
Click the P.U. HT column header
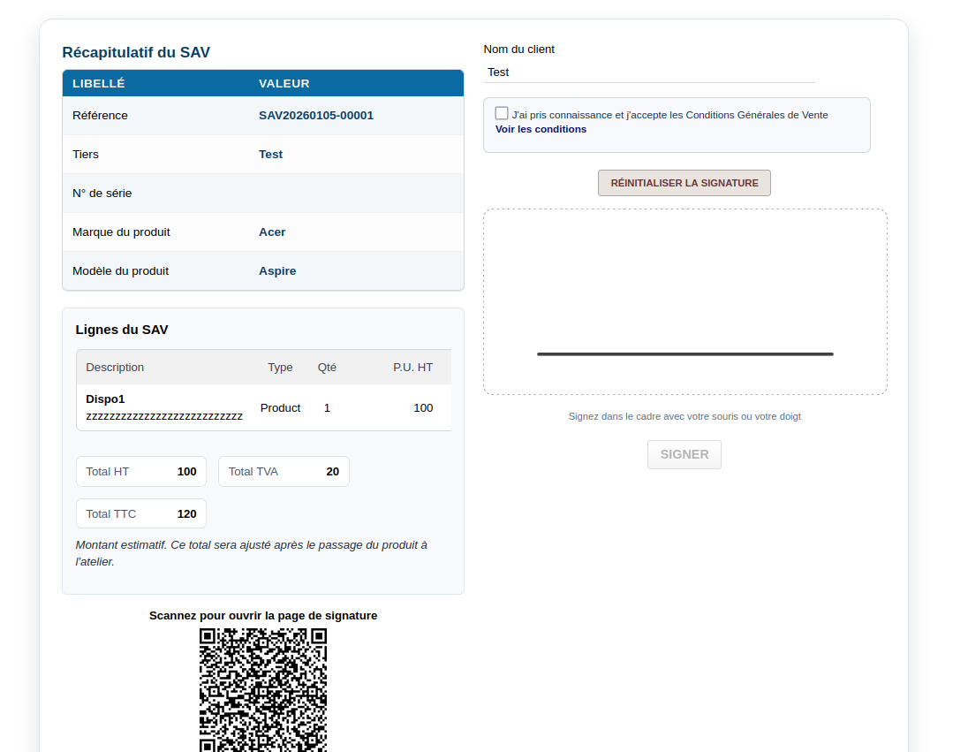[x=412, y=368]
